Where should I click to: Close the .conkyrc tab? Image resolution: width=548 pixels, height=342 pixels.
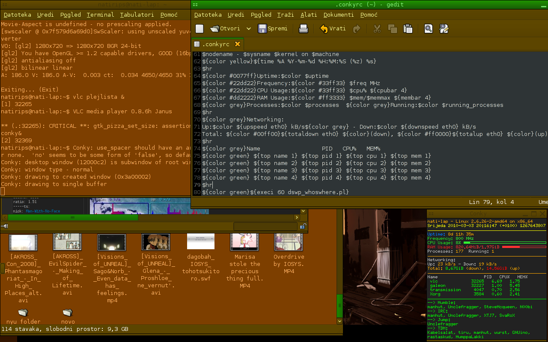point(238,44)
